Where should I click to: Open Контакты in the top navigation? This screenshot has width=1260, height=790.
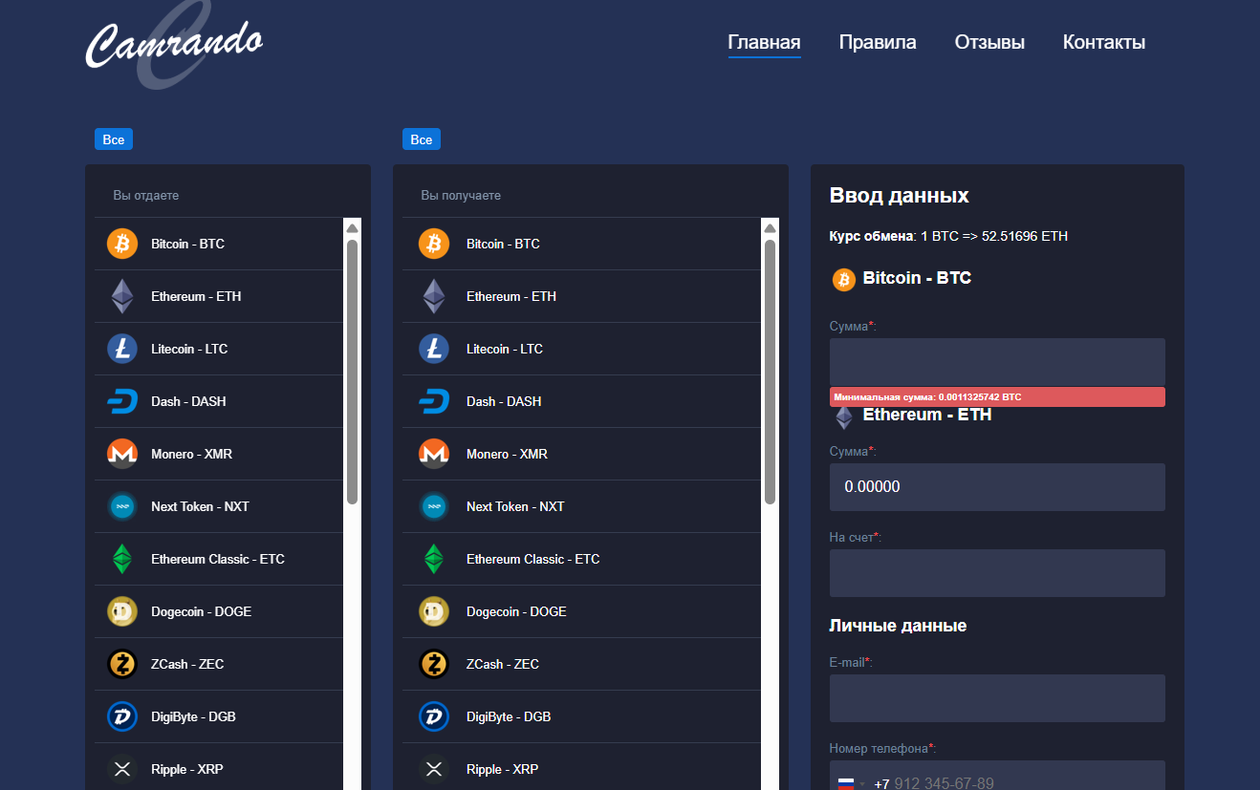click(x=1103, y=42)
